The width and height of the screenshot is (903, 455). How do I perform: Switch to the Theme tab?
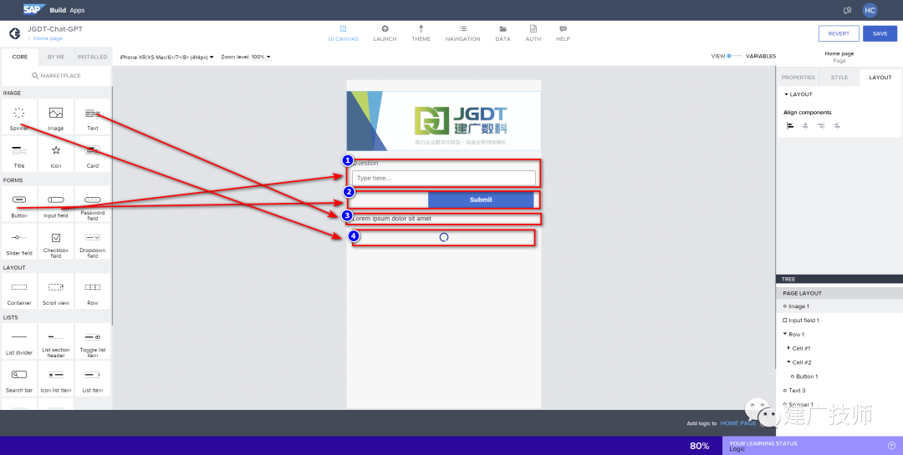[421, 33]
